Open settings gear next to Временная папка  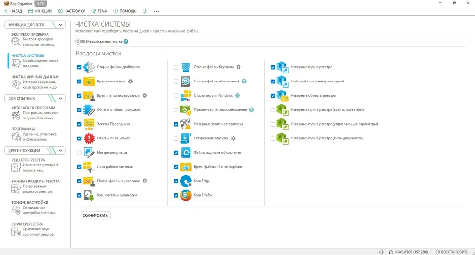click(130, 82)
